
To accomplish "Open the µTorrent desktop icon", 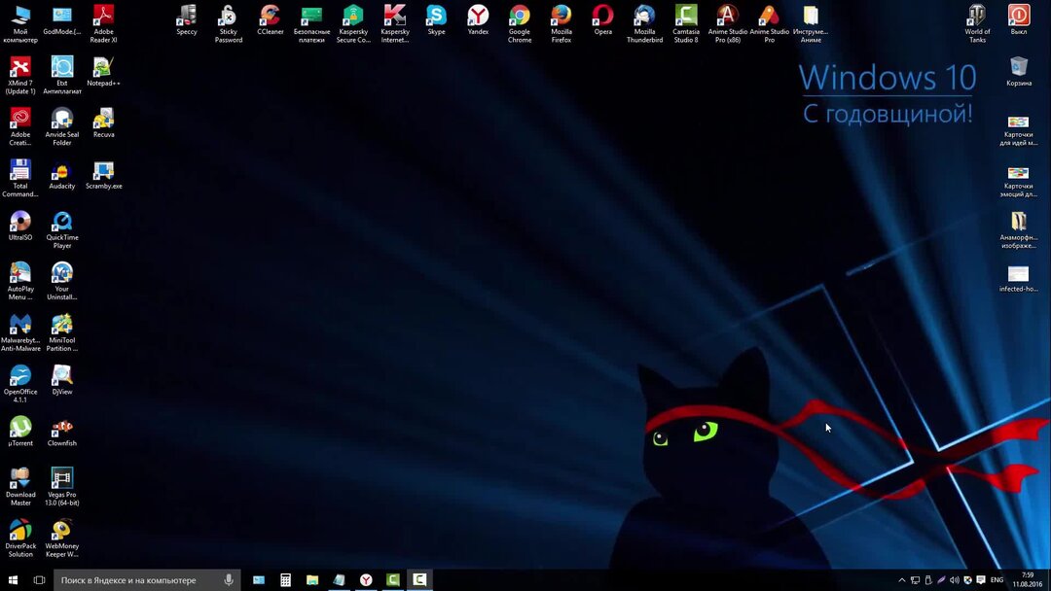I will pyautogui.click(x=20, y=432).
